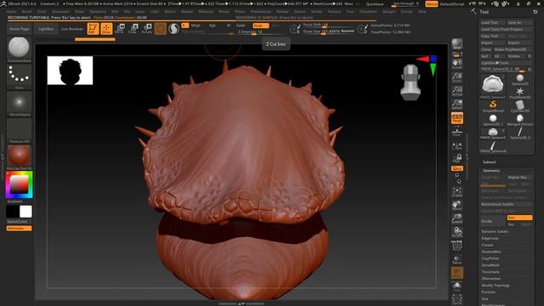Select the Move transform tool
Image resolution: width=544 pixels, height=306 pixels.
tap(120, 28)
